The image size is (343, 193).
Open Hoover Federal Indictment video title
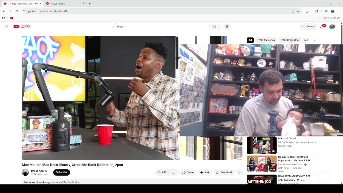tap(296, 159)
